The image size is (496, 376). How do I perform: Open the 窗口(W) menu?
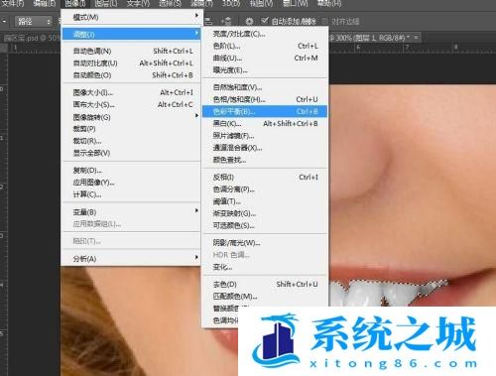click(295, 4)
